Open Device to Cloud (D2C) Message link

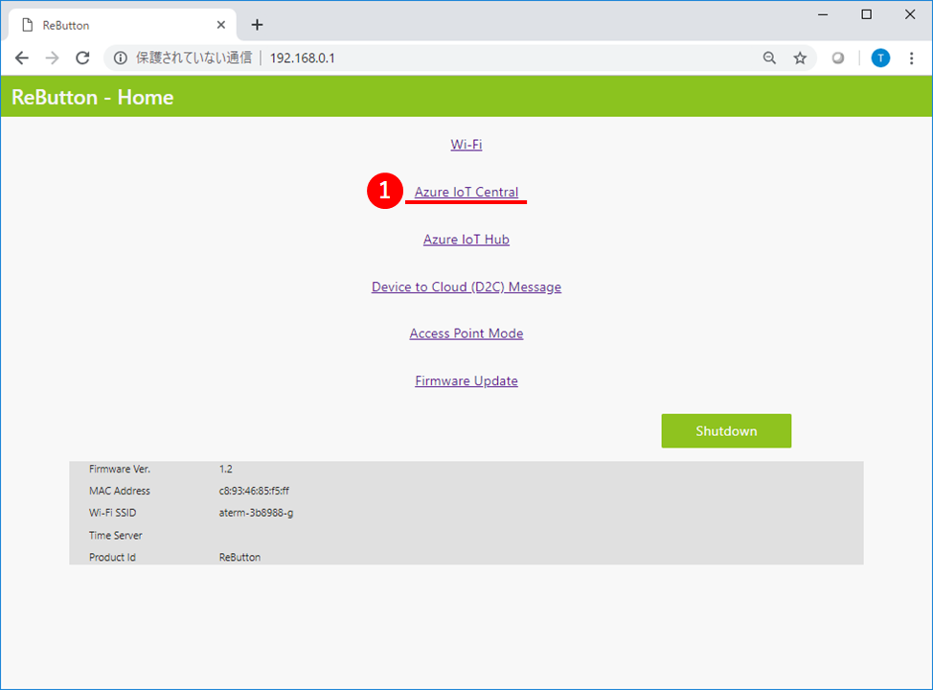(x=466, y=287)
